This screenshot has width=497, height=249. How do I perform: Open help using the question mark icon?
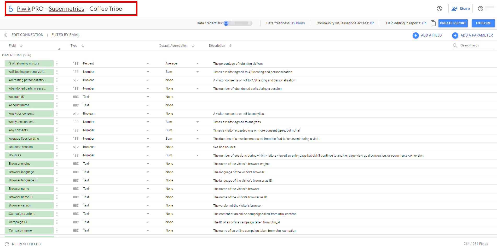coord(480,9)
